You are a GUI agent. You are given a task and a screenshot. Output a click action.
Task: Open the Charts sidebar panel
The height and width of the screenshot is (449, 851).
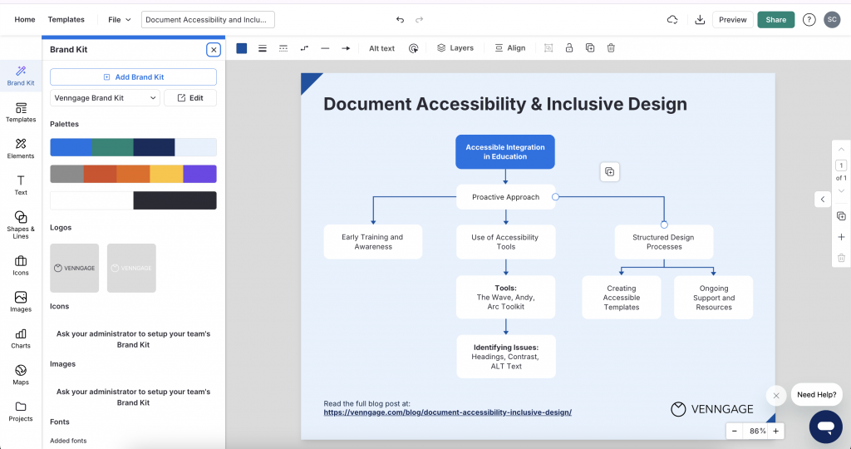[21, 338]
